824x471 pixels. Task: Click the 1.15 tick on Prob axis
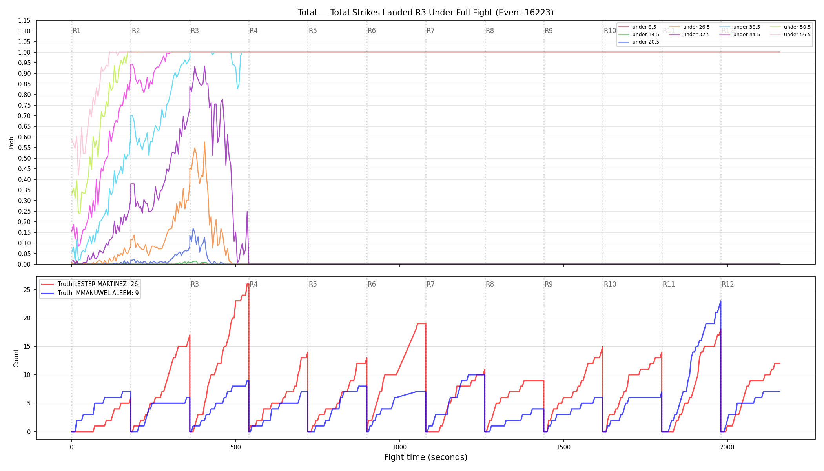[24, 20]
